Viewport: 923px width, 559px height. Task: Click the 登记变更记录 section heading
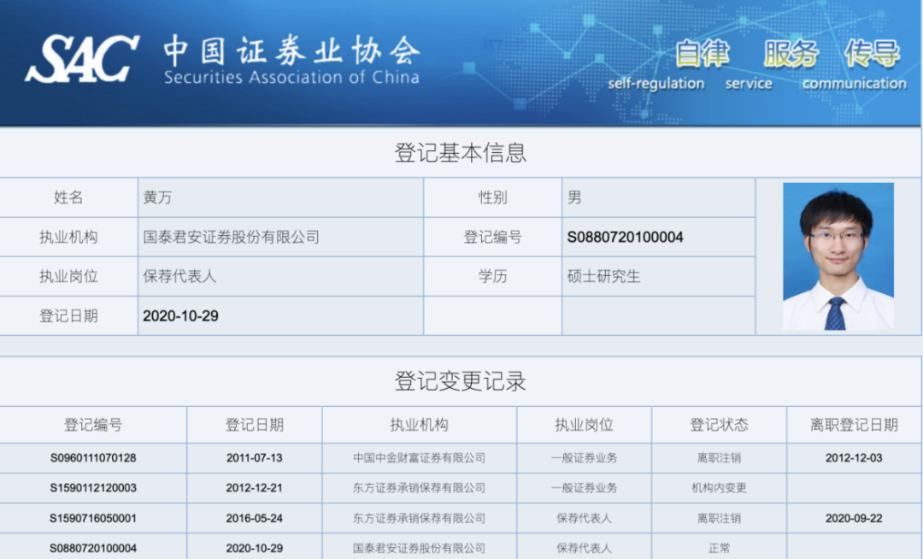point(460,381)
